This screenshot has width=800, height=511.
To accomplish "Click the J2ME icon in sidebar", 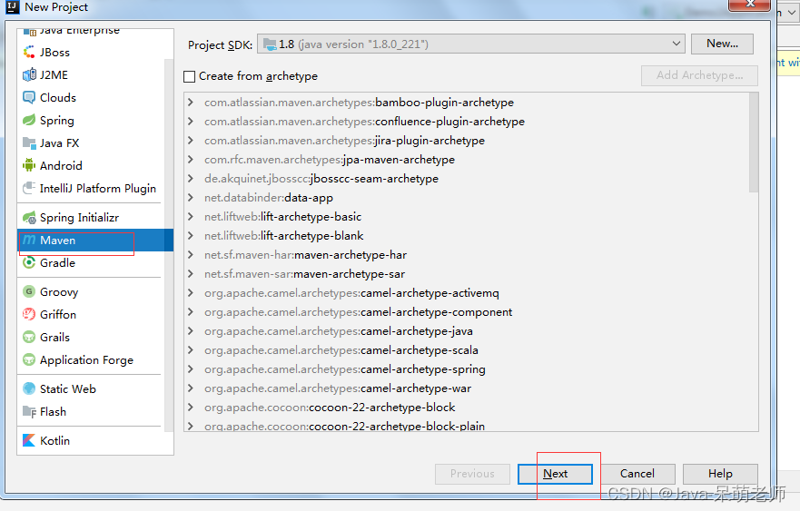I will tap(29, 75).
